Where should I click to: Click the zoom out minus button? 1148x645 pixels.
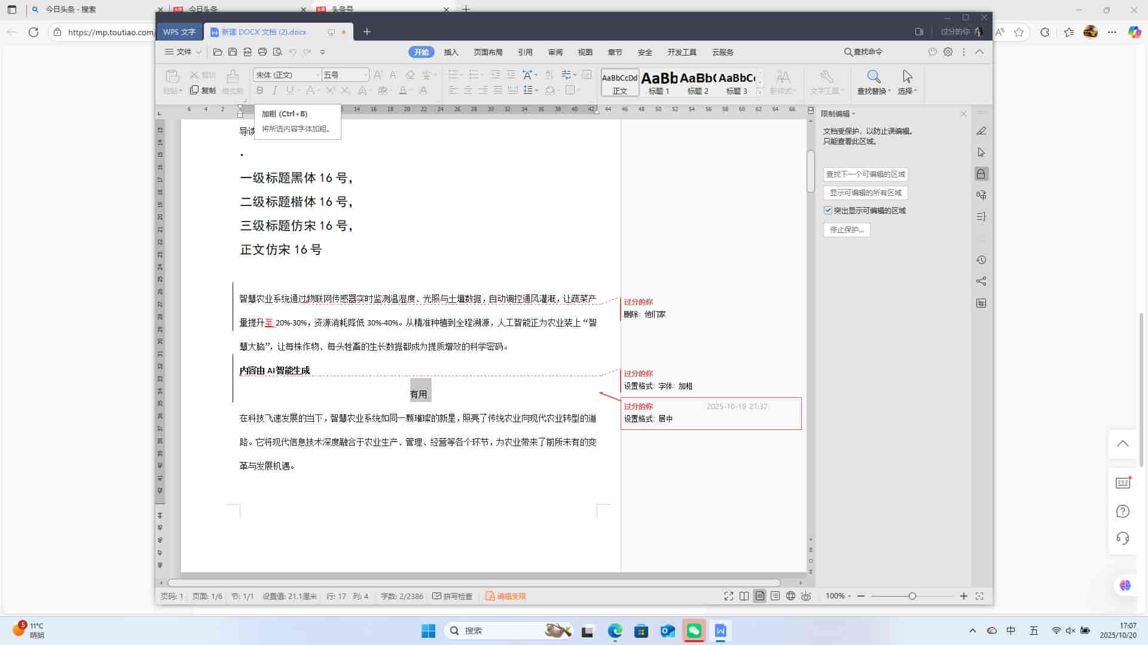pos(861,596)
